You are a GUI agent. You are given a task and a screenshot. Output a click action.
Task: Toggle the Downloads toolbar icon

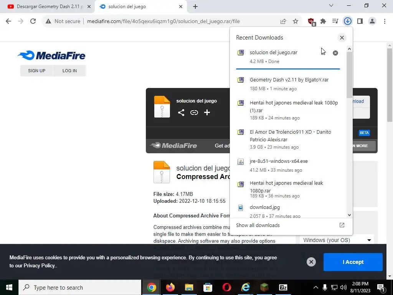[x=348, y=21]
